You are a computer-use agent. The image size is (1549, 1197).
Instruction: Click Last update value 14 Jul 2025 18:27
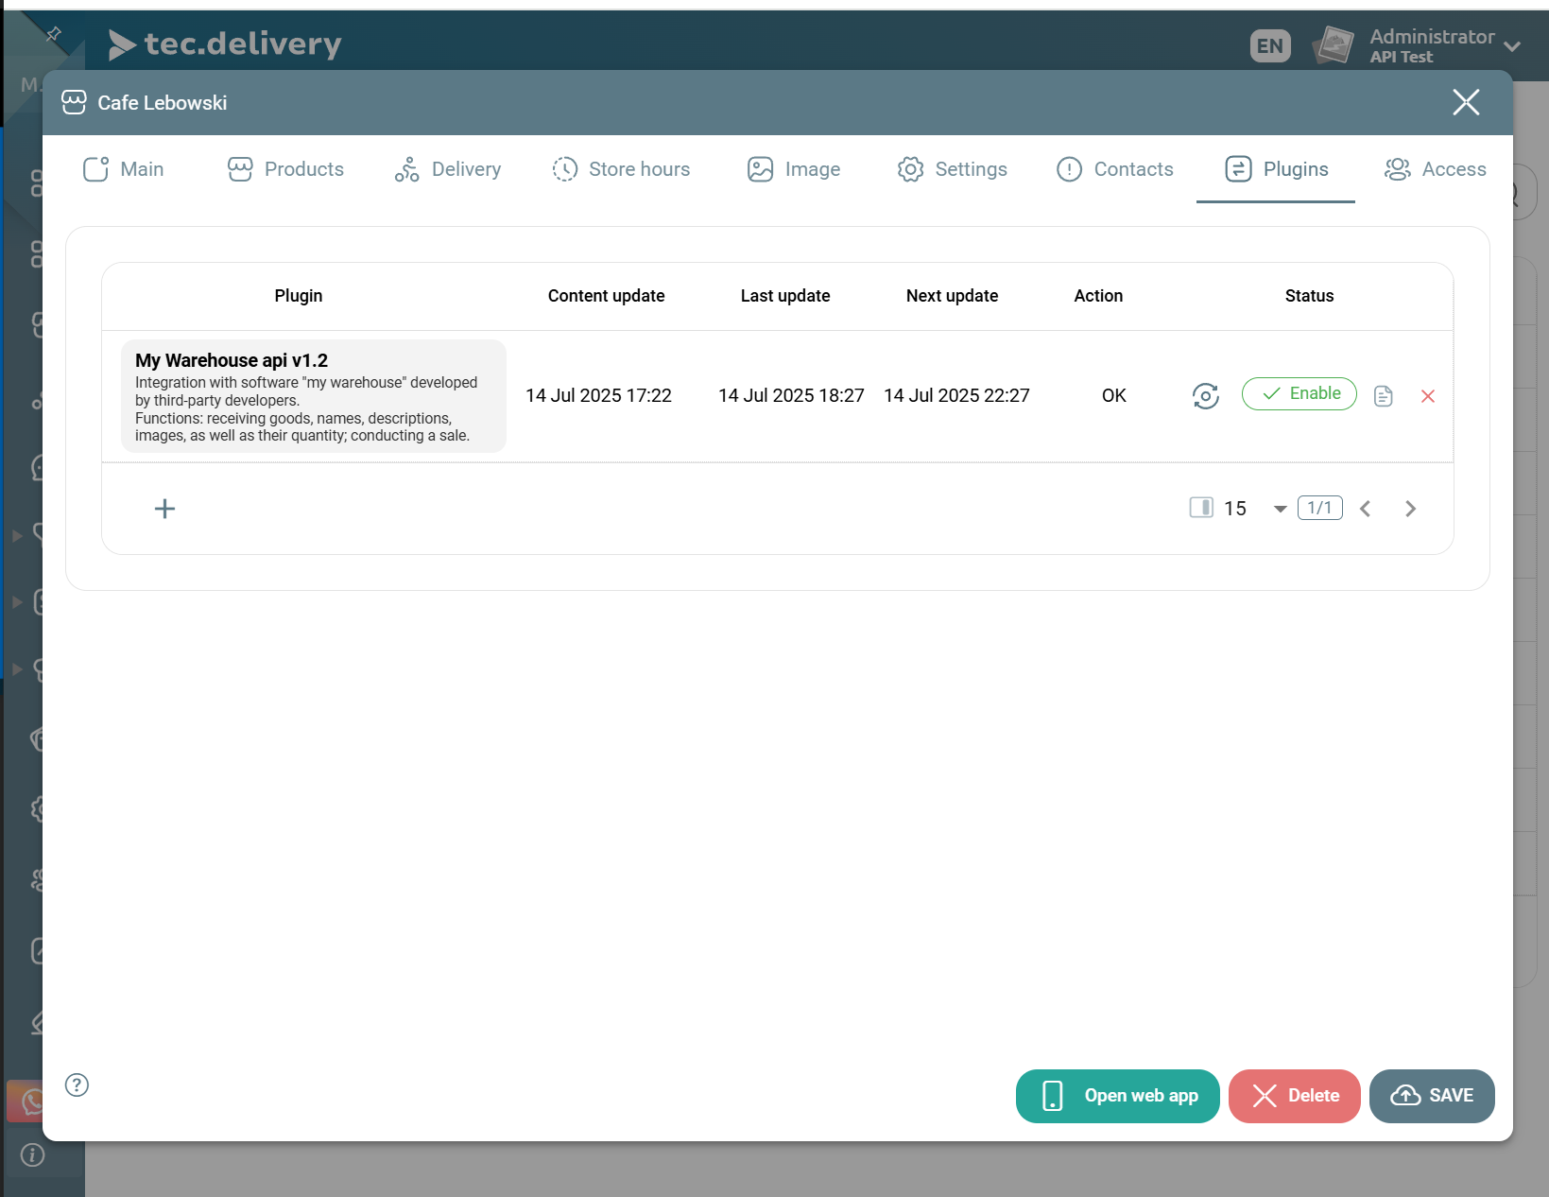pyautogui.click(x=791, y=395)
